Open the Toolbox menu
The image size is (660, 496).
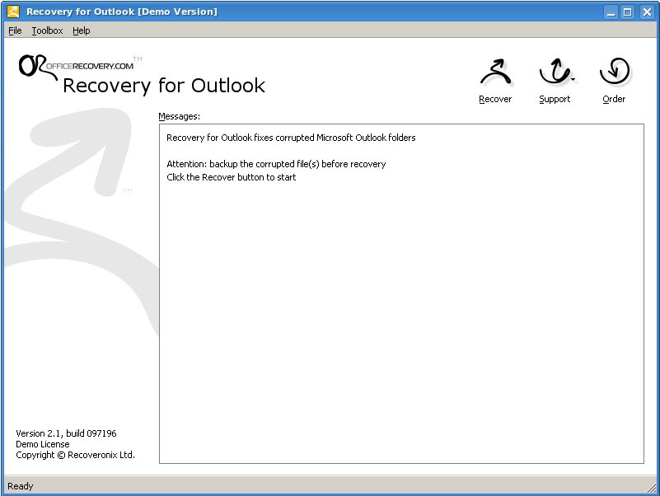(47, 30)
